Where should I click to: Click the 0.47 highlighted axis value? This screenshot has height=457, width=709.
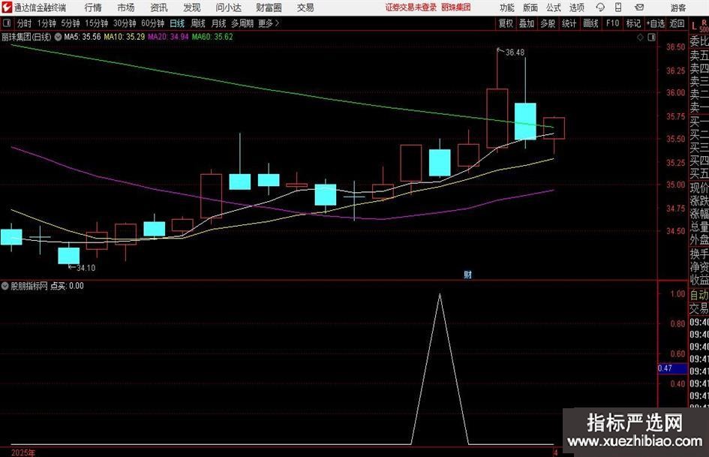tap(672, 368)
